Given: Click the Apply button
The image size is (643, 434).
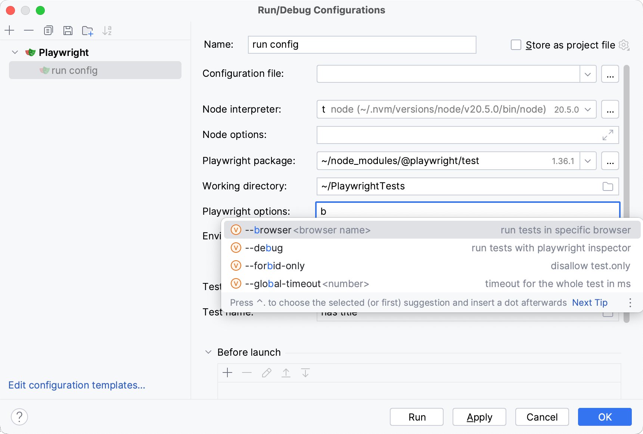Looking at the screenshot, I should coord(479,417).
